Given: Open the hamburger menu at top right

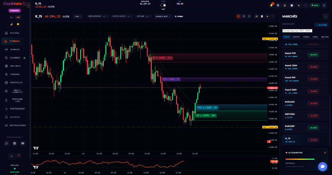Looking at the screenshot, I should (x=324, y=5).
